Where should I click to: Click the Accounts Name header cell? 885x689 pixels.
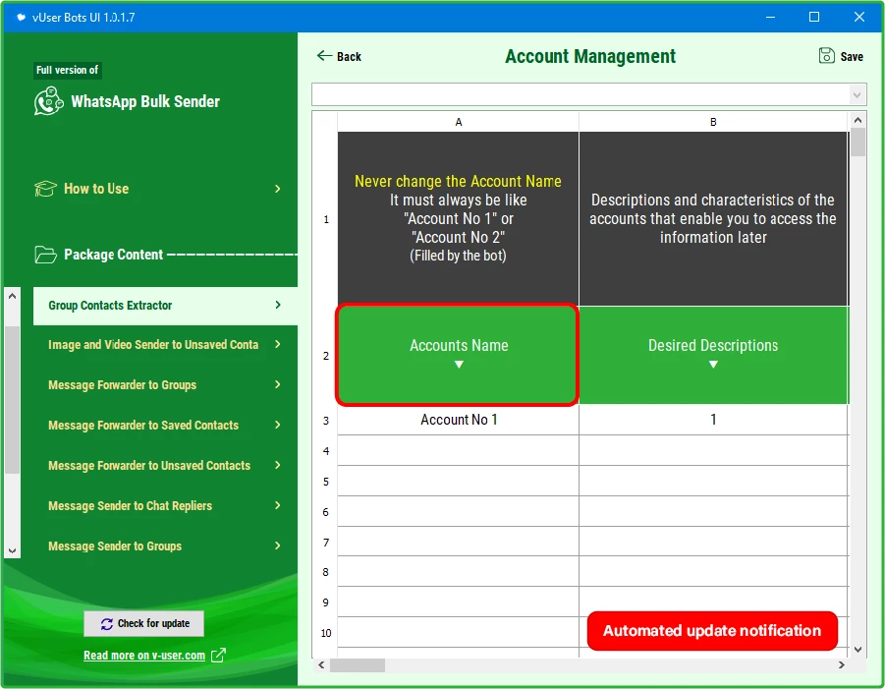457,355
